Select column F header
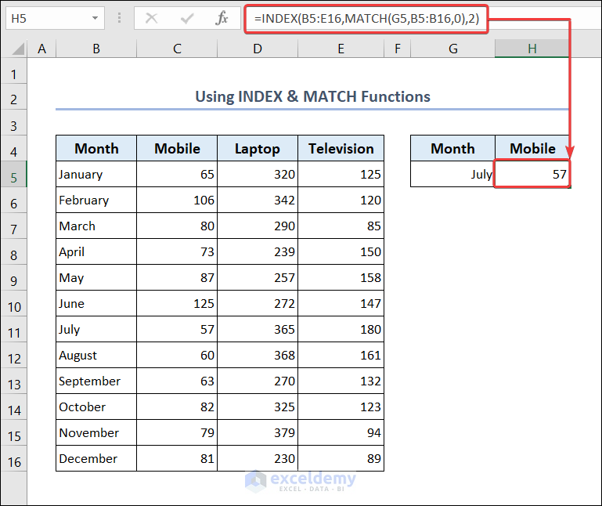The width and height of the screenshot is (602, 506). point(398,49)
